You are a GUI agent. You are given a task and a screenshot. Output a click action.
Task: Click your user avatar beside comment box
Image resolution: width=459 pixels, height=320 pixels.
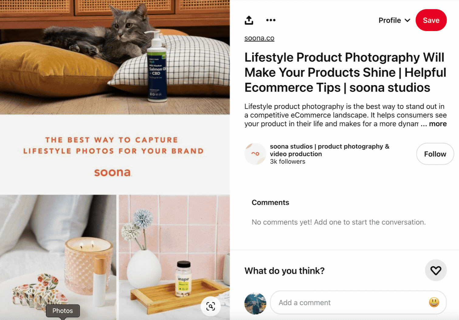tap(255, 304)
